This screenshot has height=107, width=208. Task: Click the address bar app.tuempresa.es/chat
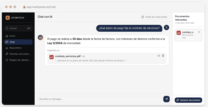tap(41, 7)
